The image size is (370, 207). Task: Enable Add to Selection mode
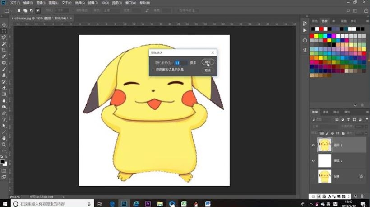point(25,11)
